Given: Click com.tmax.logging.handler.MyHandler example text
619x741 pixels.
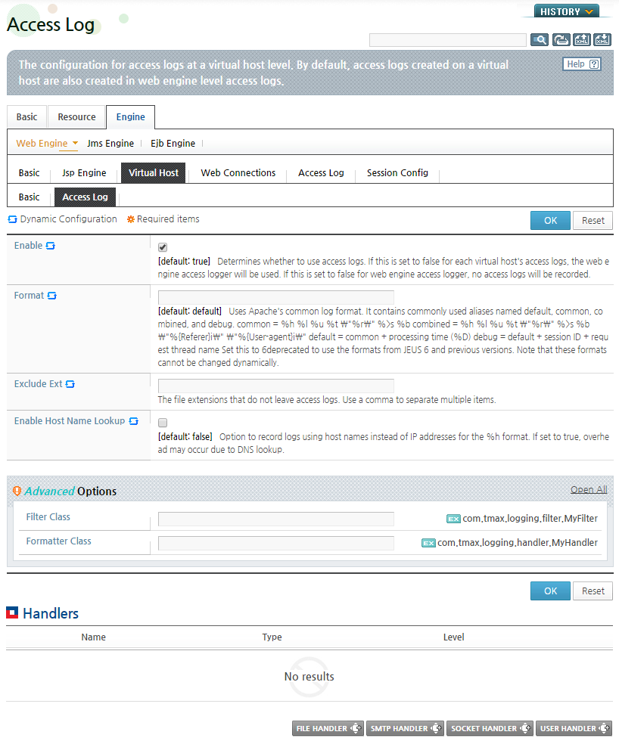Looking at the screenshot, I should (x=518, y=543).
